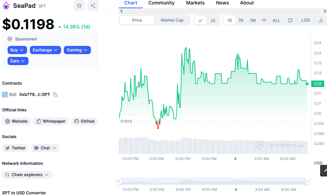Expand the Earn dropdown
The image size is (327, 195).
[18, 61]
